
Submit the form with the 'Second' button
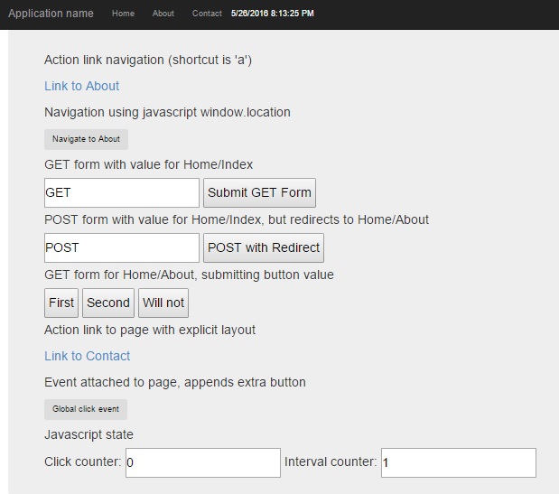coord(108,303)
